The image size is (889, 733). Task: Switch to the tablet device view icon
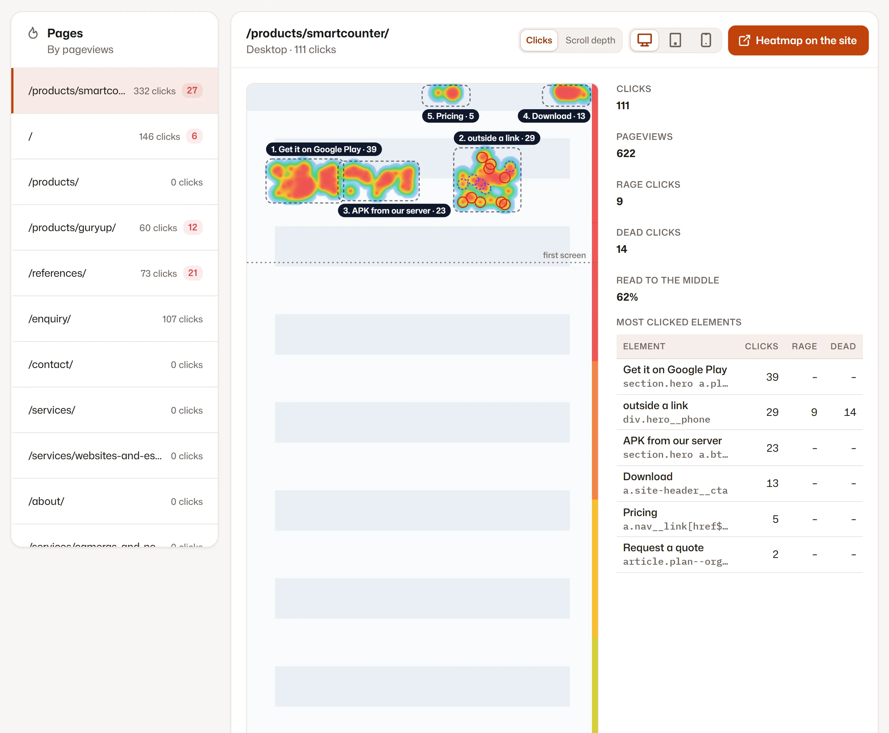point(675,40)
